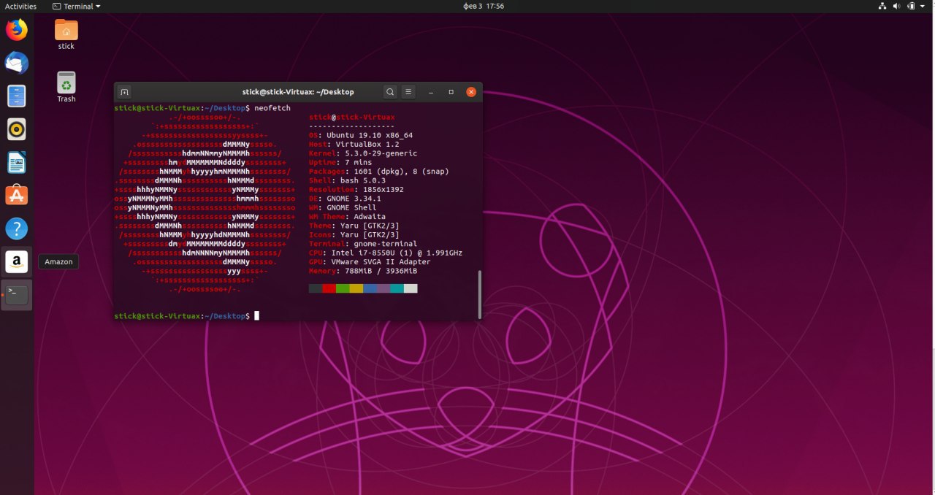Open the Trash desktop icon

[x=66, y=87]
